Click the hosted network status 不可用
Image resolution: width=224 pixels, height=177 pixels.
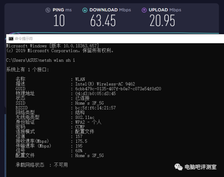click(61, 165)
